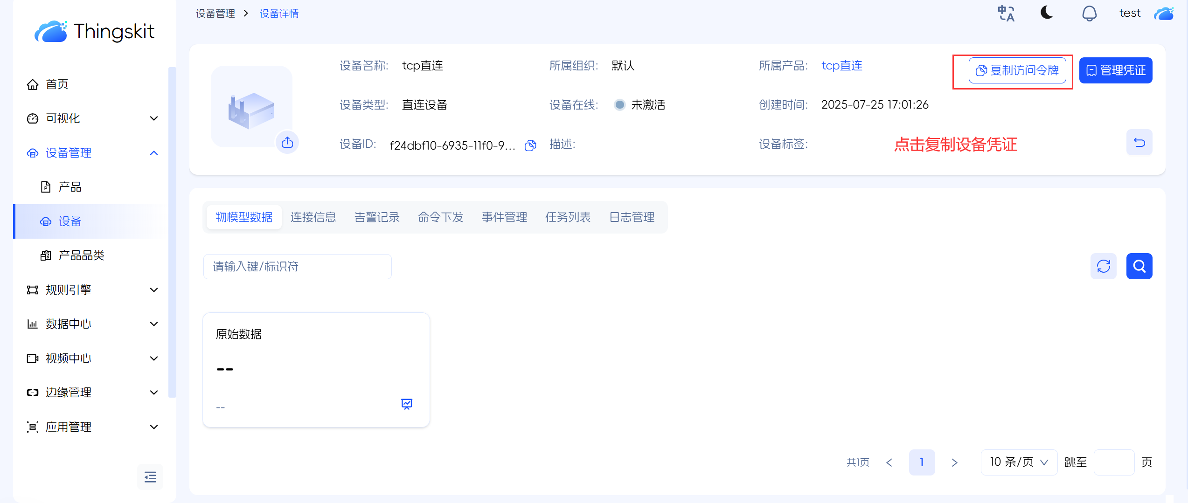The image size is (1188, 503).
Task: Collapse the sidebar with the fold icon
Action: 150,477
